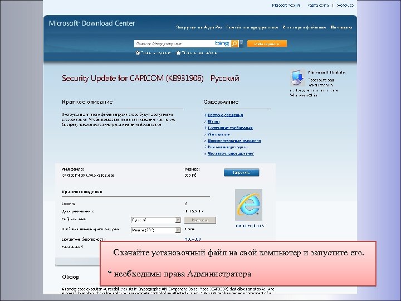The image size is (401, 301).
Task: Open the Помощь menu item
Action: click(341, 27)
